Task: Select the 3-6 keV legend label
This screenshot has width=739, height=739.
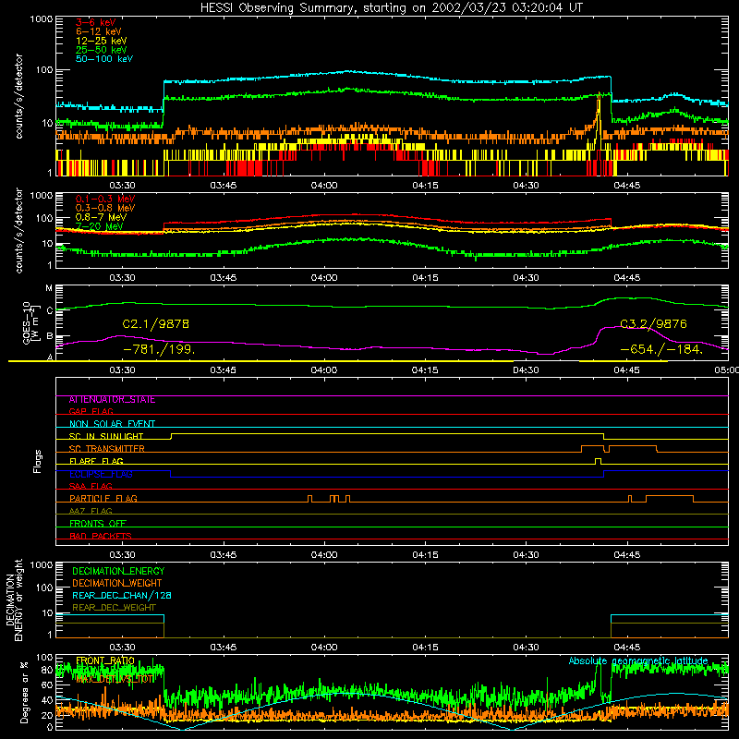Action: [96, 22]
